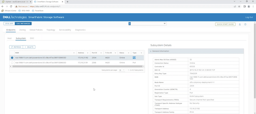Click the browser back arrow
The height and width of the screenshot is (114, 256).
(x=3, y=6)
